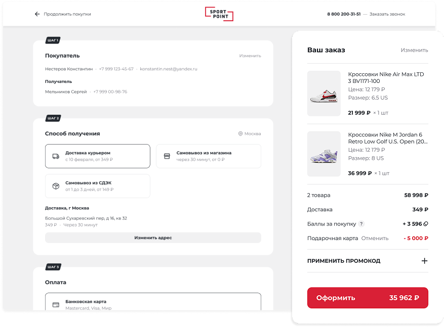444x327 pixels.
Task: Click the product title Кроссовки Nike M Jordan 6 Retro
Action: pos(388,138)
